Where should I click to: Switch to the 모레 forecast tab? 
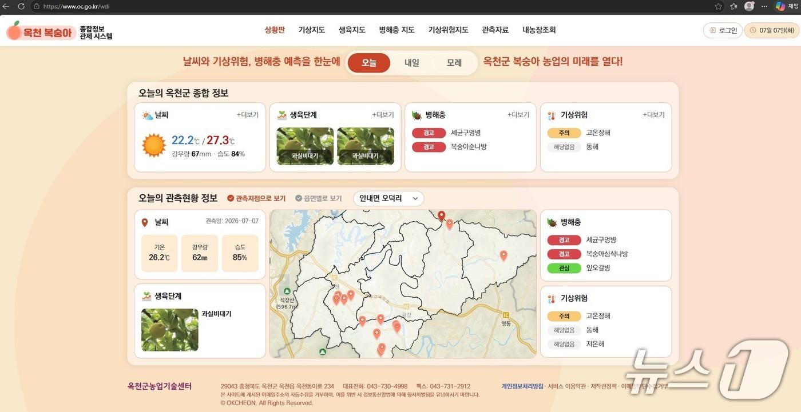tap(454, 63)
